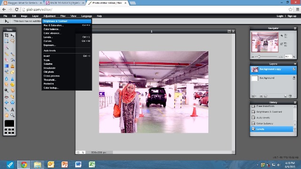The width and height of the screenshot is (301, 169).
Task: Select the Gradient tool
Action: (6, 66)
